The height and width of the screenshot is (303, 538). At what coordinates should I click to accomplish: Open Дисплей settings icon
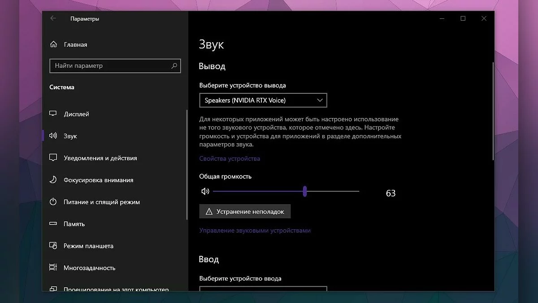pos(53,114)
